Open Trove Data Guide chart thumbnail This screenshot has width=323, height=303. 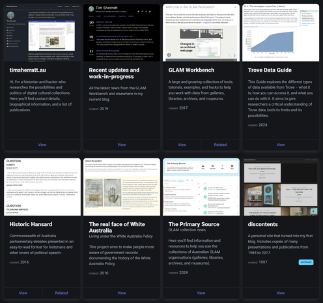pos(281,33)
